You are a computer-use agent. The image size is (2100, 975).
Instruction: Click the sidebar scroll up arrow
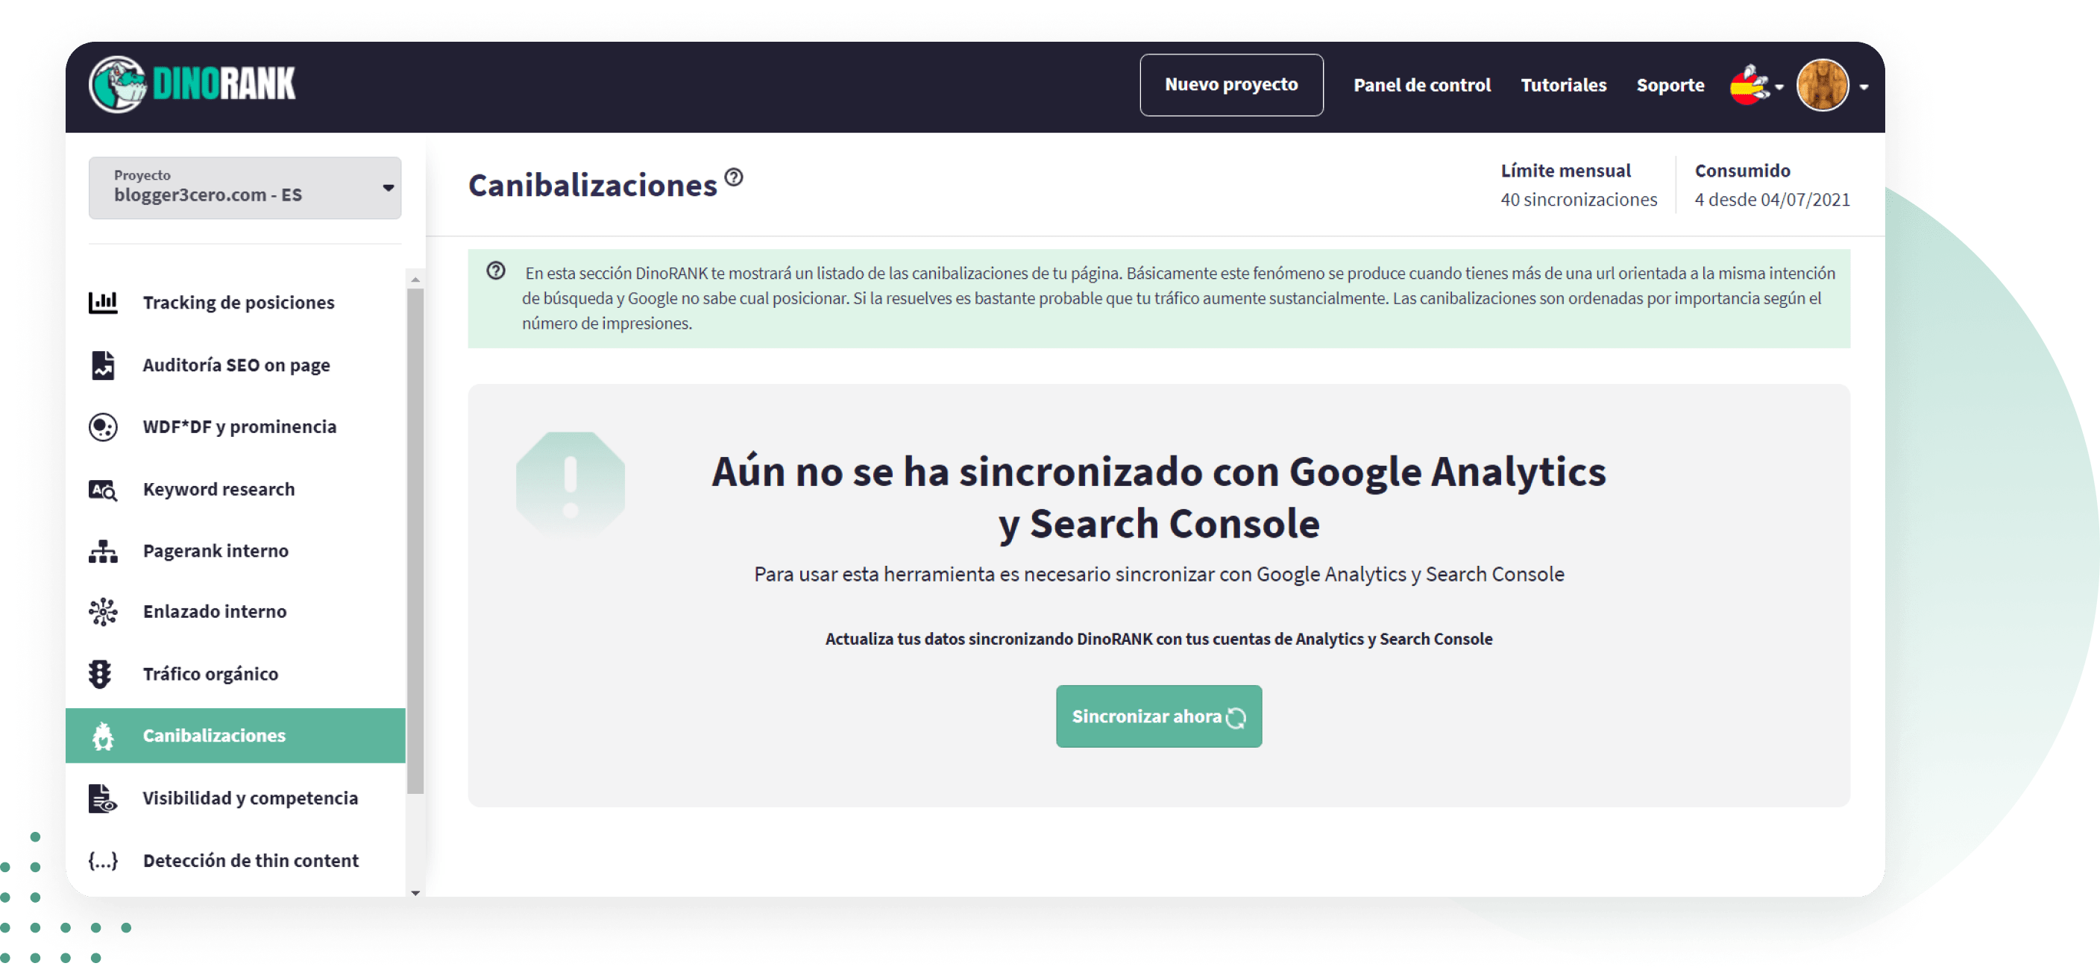coord(415,280)
